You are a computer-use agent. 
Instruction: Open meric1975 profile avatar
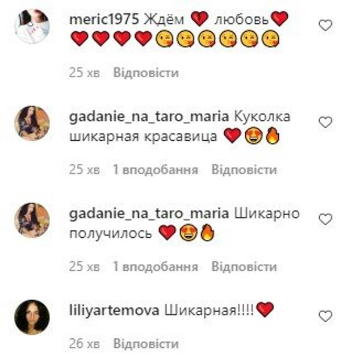32,26
